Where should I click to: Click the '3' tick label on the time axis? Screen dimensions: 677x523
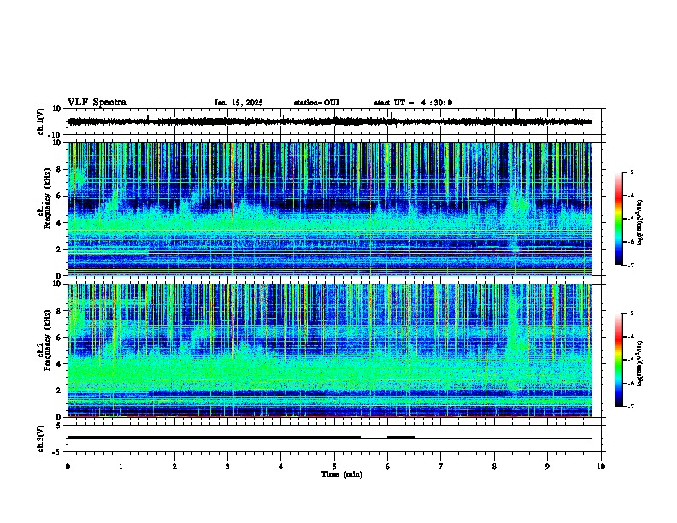click(x=227, y=467)
